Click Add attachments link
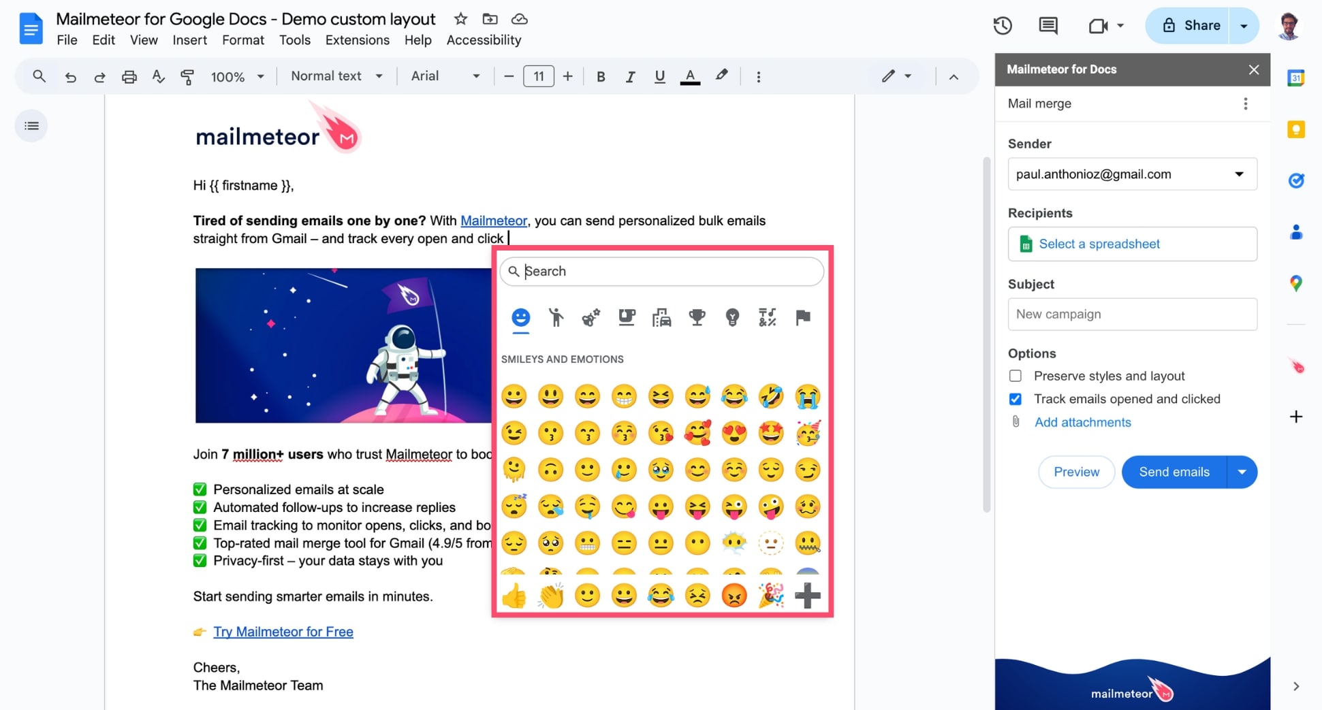The width and height of the screenshot is (1322, 710). tap(1082, 422)
